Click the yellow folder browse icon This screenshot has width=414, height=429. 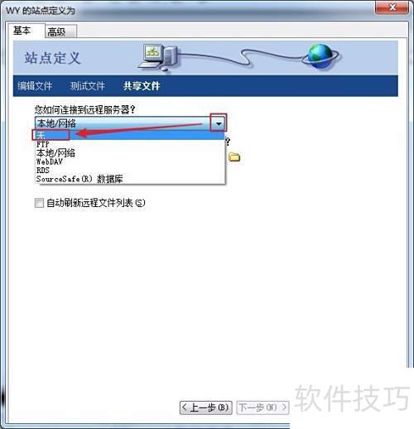(x=234, y=157)
